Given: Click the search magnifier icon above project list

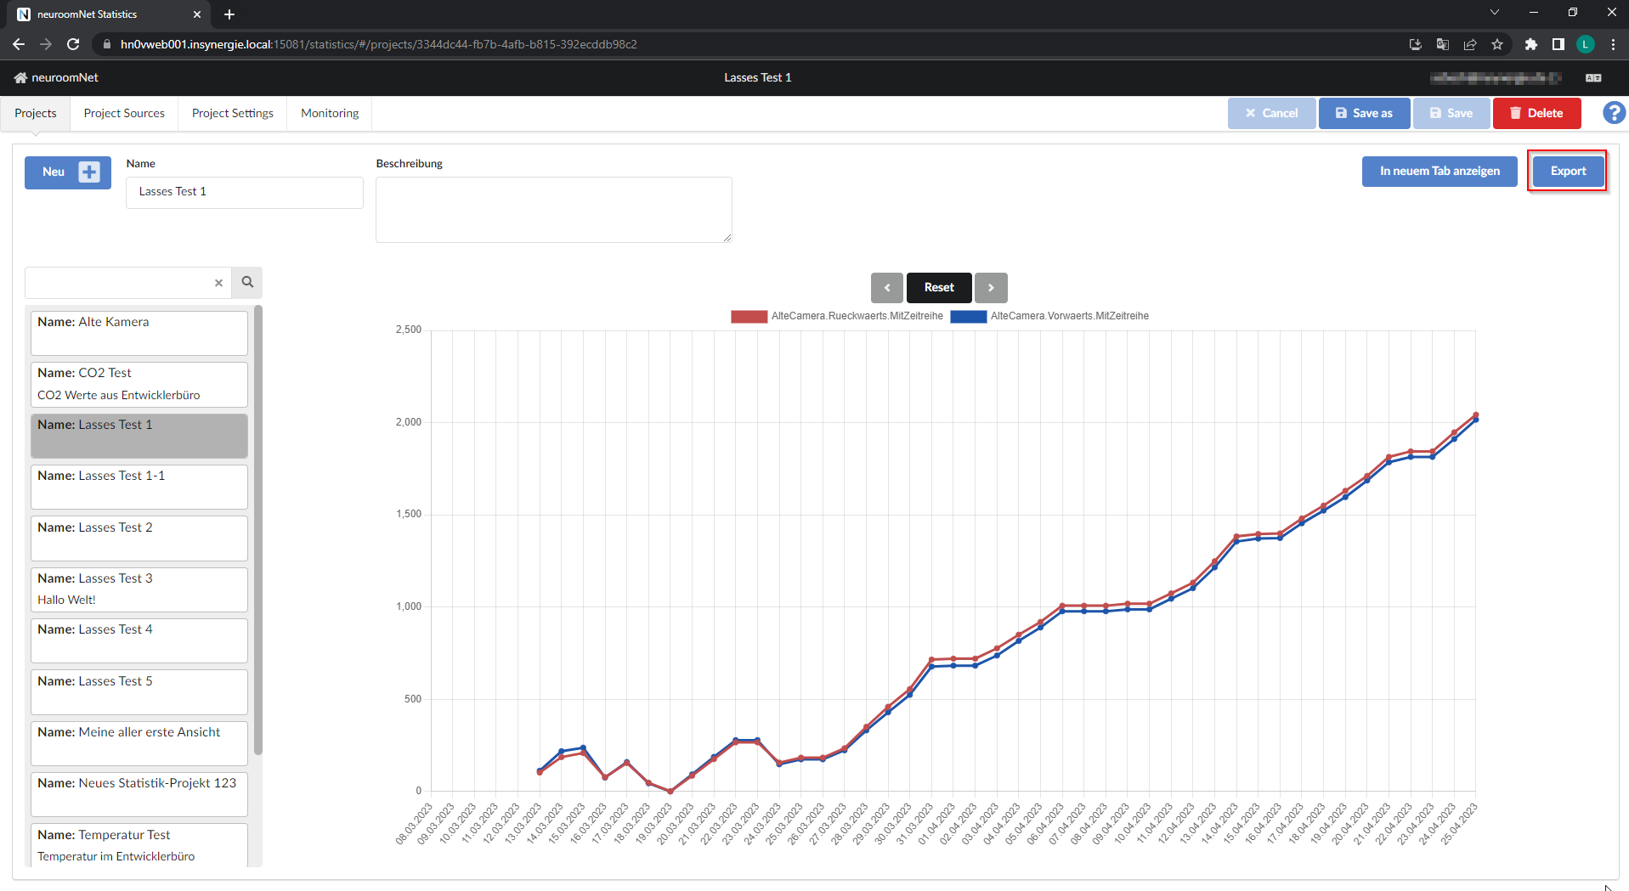Looking at the screenshot, I should [x=246, y=282].
